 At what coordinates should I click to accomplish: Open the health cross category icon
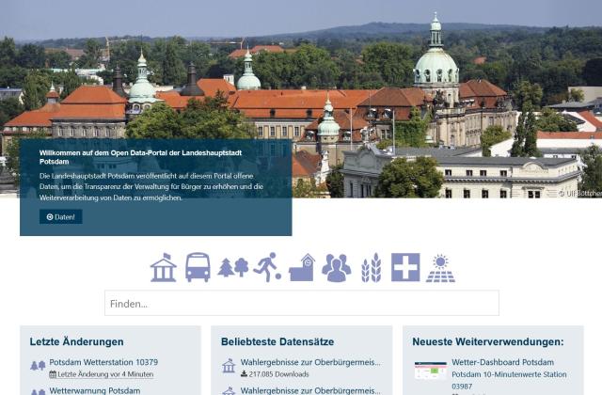[x=405, y=267]
